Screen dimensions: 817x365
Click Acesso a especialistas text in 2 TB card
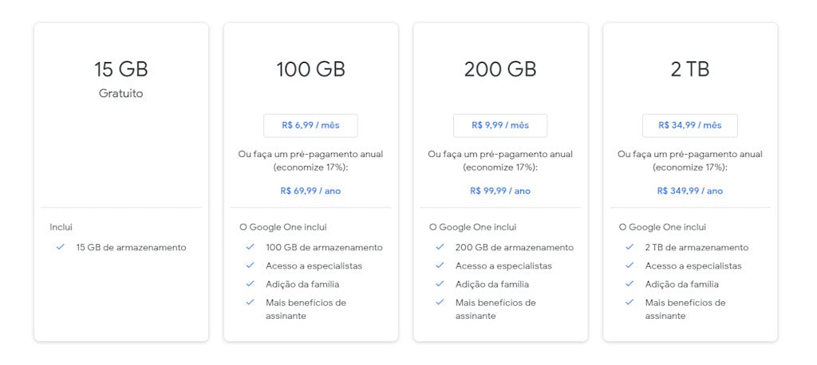pos(693,265)
